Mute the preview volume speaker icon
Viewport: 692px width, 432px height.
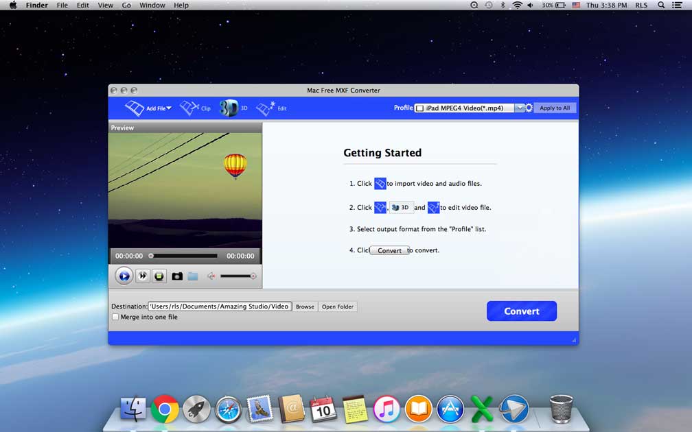[x=211, y=276]
